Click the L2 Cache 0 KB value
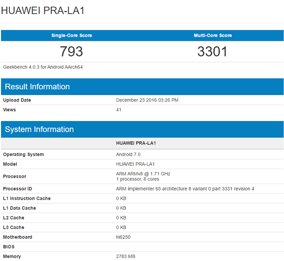Screen dimensions: 284x261 point(121,218)
